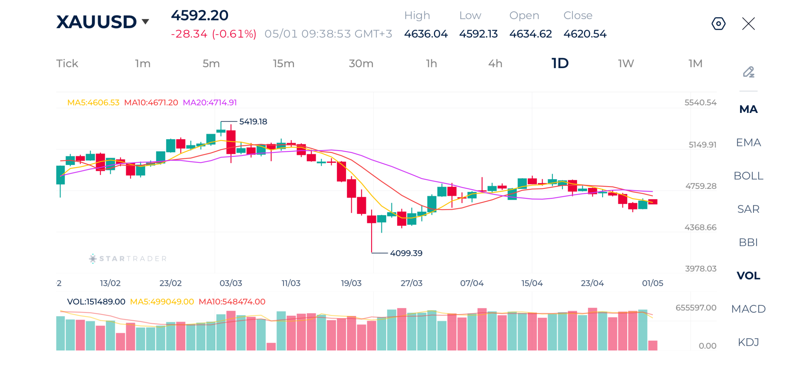Enable the EMA indicator
The image size is (793, 365).
point(748,142)
